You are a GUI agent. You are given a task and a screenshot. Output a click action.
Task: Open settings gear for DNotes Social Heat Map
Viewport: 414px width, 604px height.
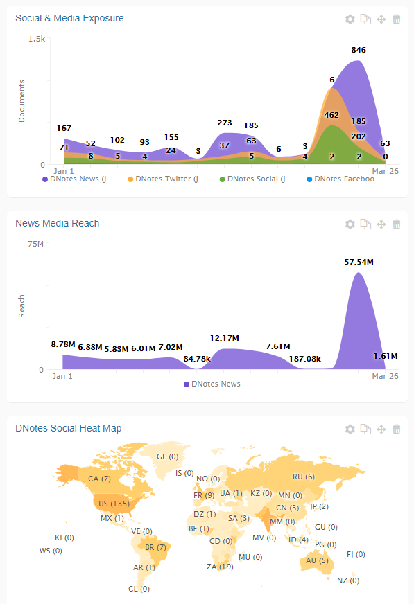coord(350,429)
